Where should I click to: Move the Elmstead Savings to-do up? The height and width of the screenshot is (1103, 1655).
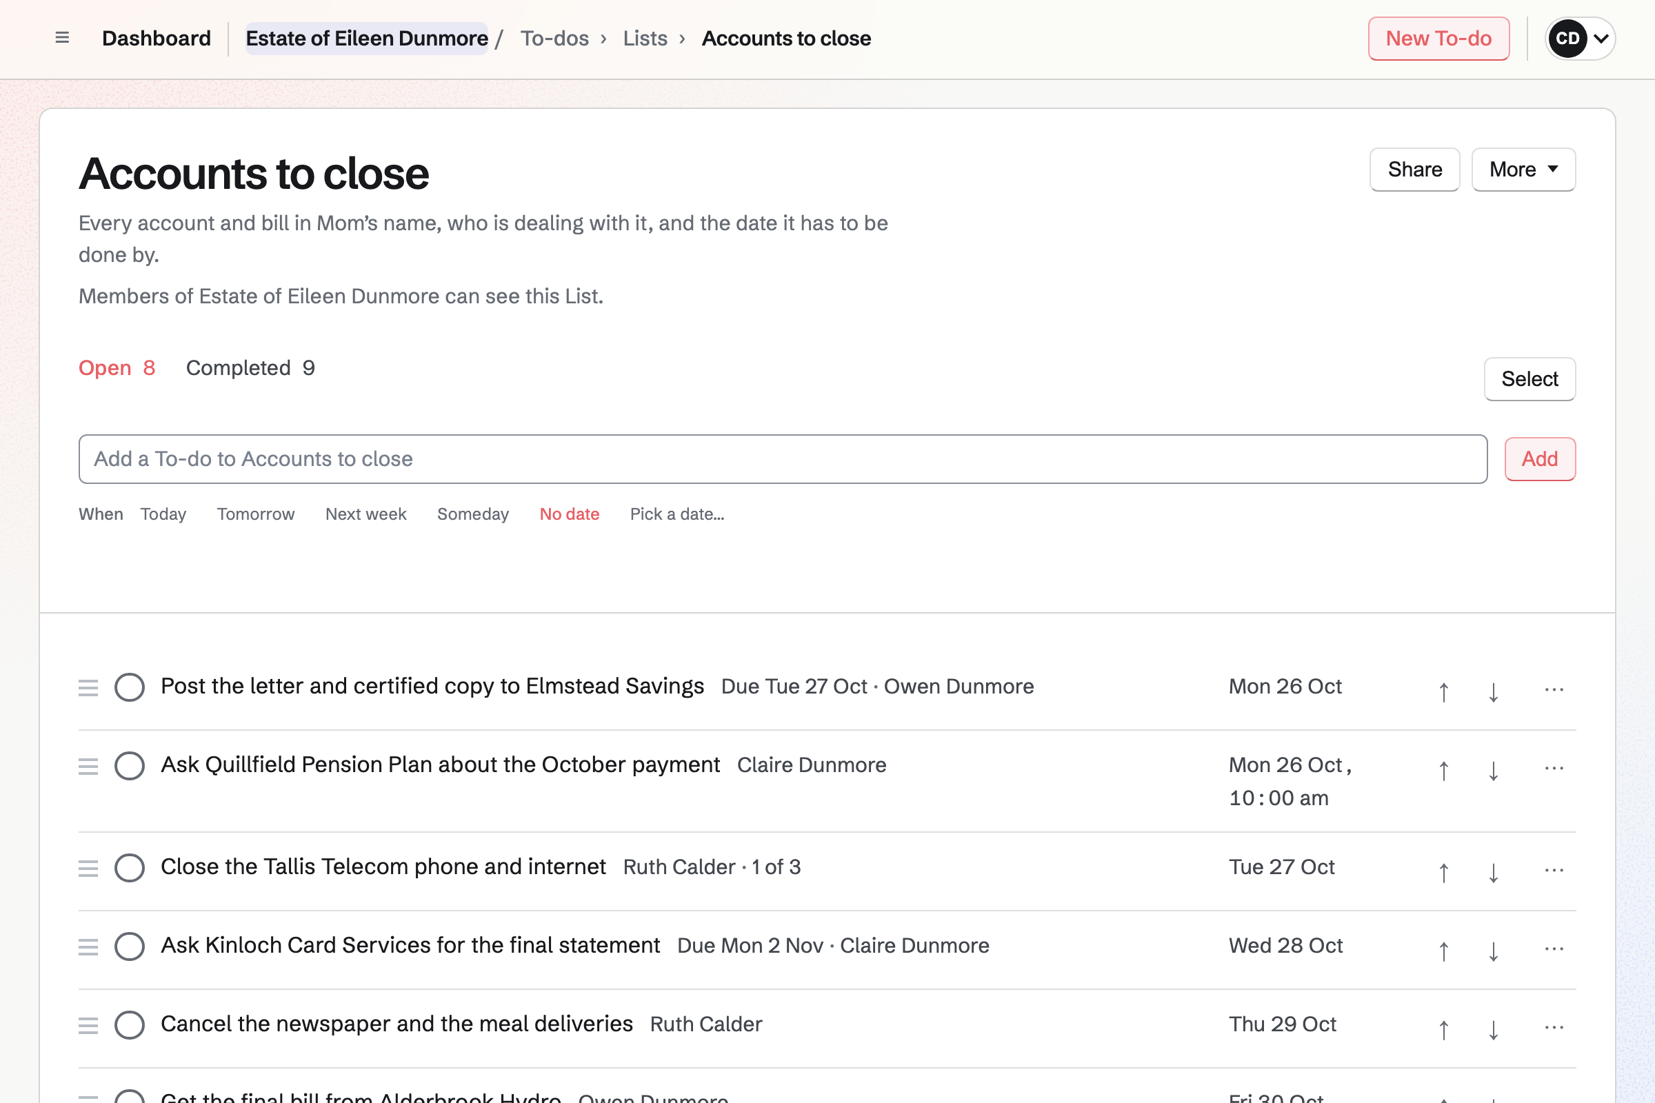click(1443, 691)
